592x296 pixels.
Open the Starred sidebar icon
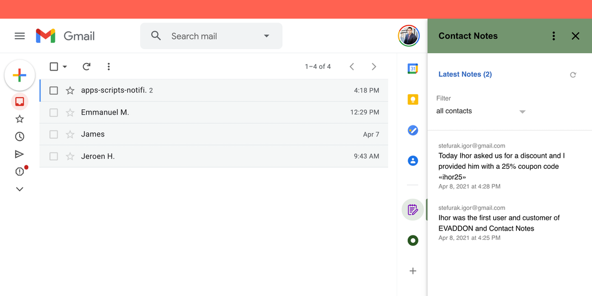pyautogui.click(x=20, y=119)
